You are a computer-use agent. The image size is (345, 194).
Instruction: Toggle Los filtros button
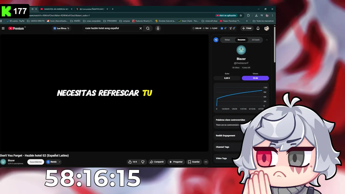[x=61, y=28]
